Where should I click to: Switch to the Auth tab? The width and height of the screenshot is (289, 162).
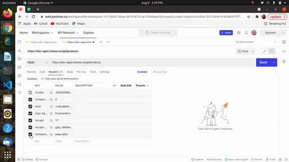(42, 72)
